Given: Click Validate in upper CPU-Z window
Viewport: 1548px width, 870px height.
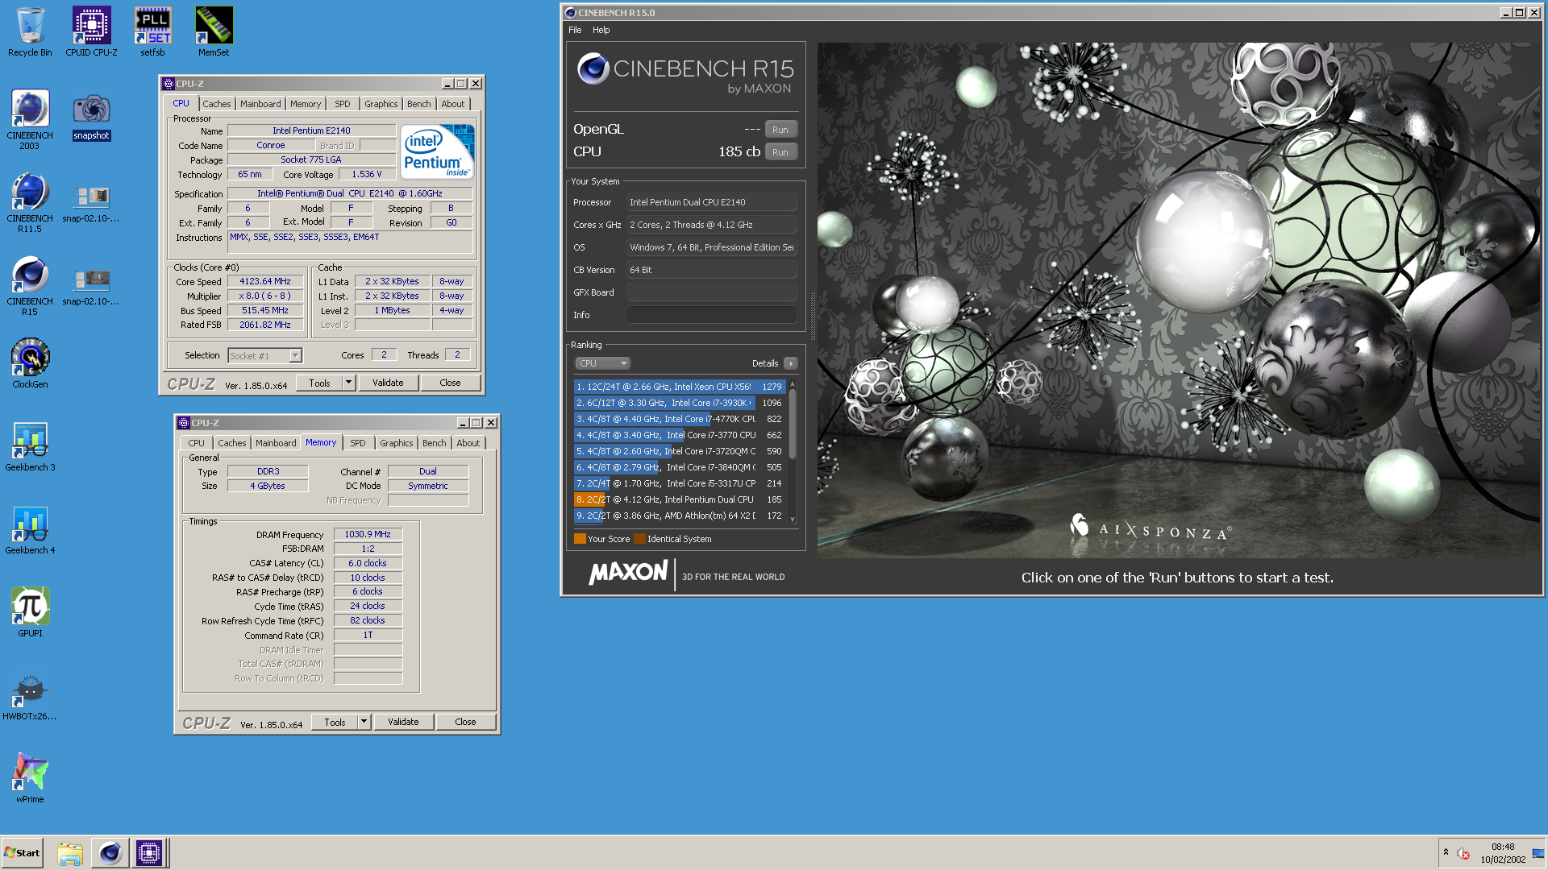Looking at the screenshot, I should click(x=388, y=383).
